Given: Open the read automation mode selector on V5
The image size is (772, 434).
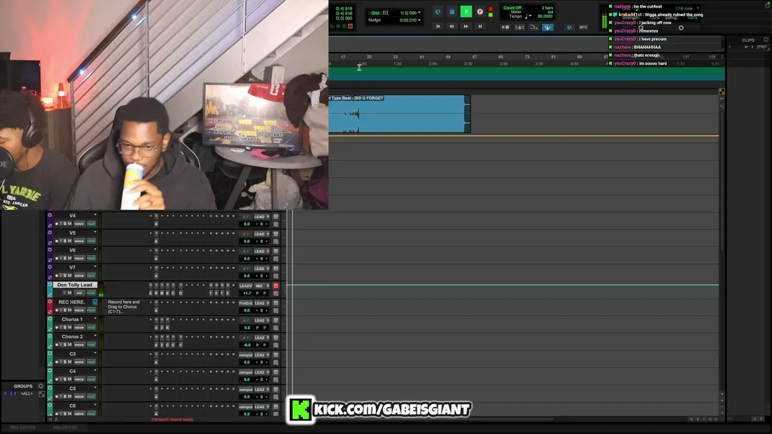Looking at the screenshot, I should 91,241.
